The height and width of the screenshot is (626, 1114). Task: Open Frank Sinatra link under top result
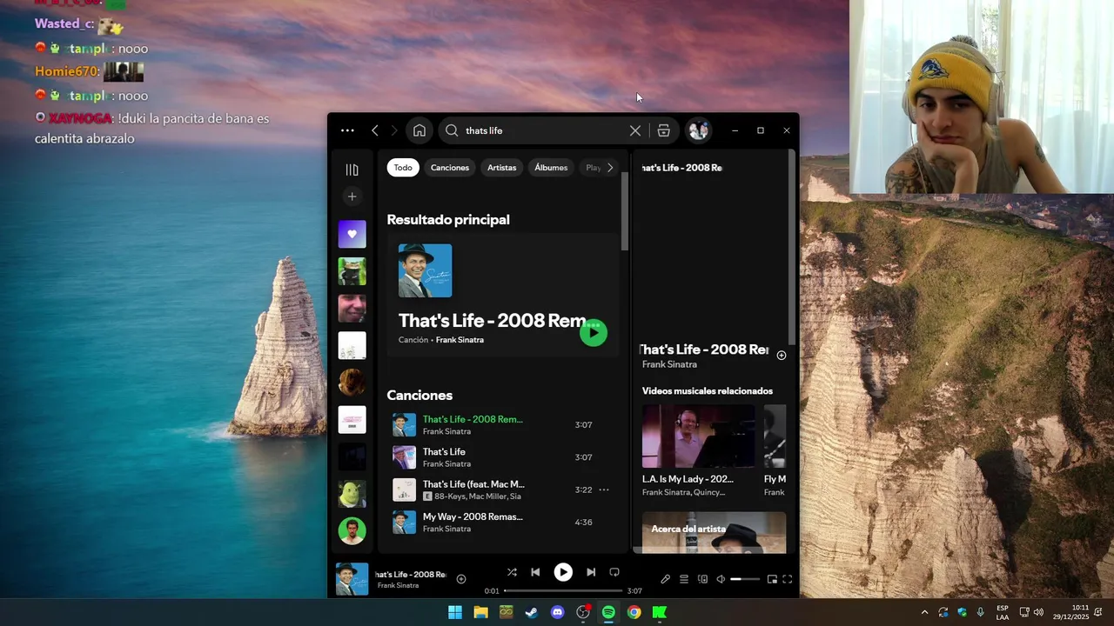click(x=460, y=340)
